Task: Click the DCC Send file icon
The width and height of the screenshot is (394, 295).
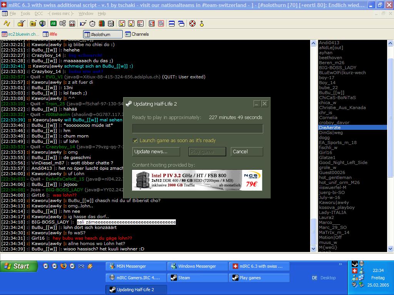Action: (122, 23)
